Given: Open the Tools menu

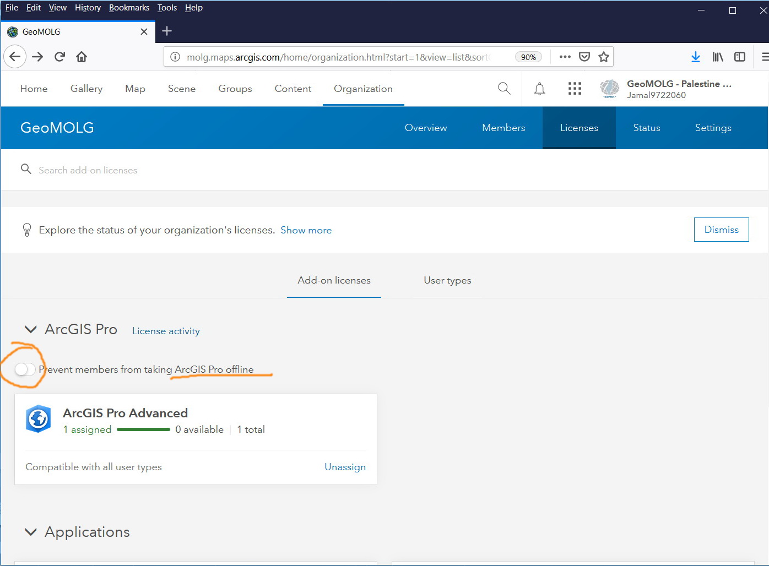Looking at the screenshot, I should pyautogui.click(x=167, y=8).
